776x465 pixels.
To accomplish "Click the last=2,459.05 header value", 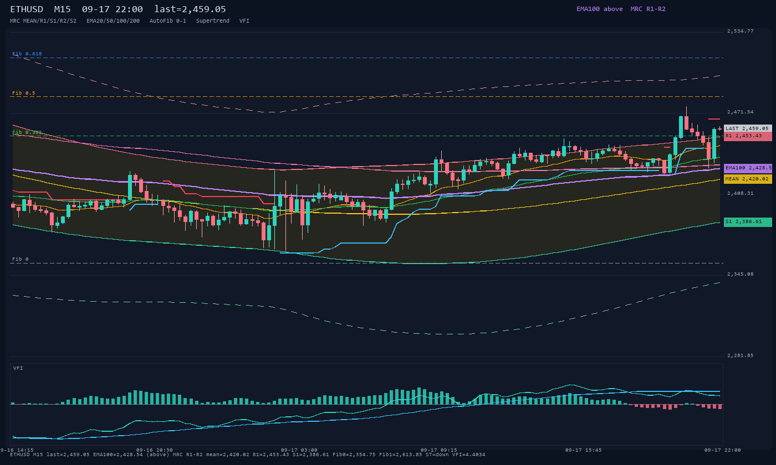I will click(x=190, y=9).
